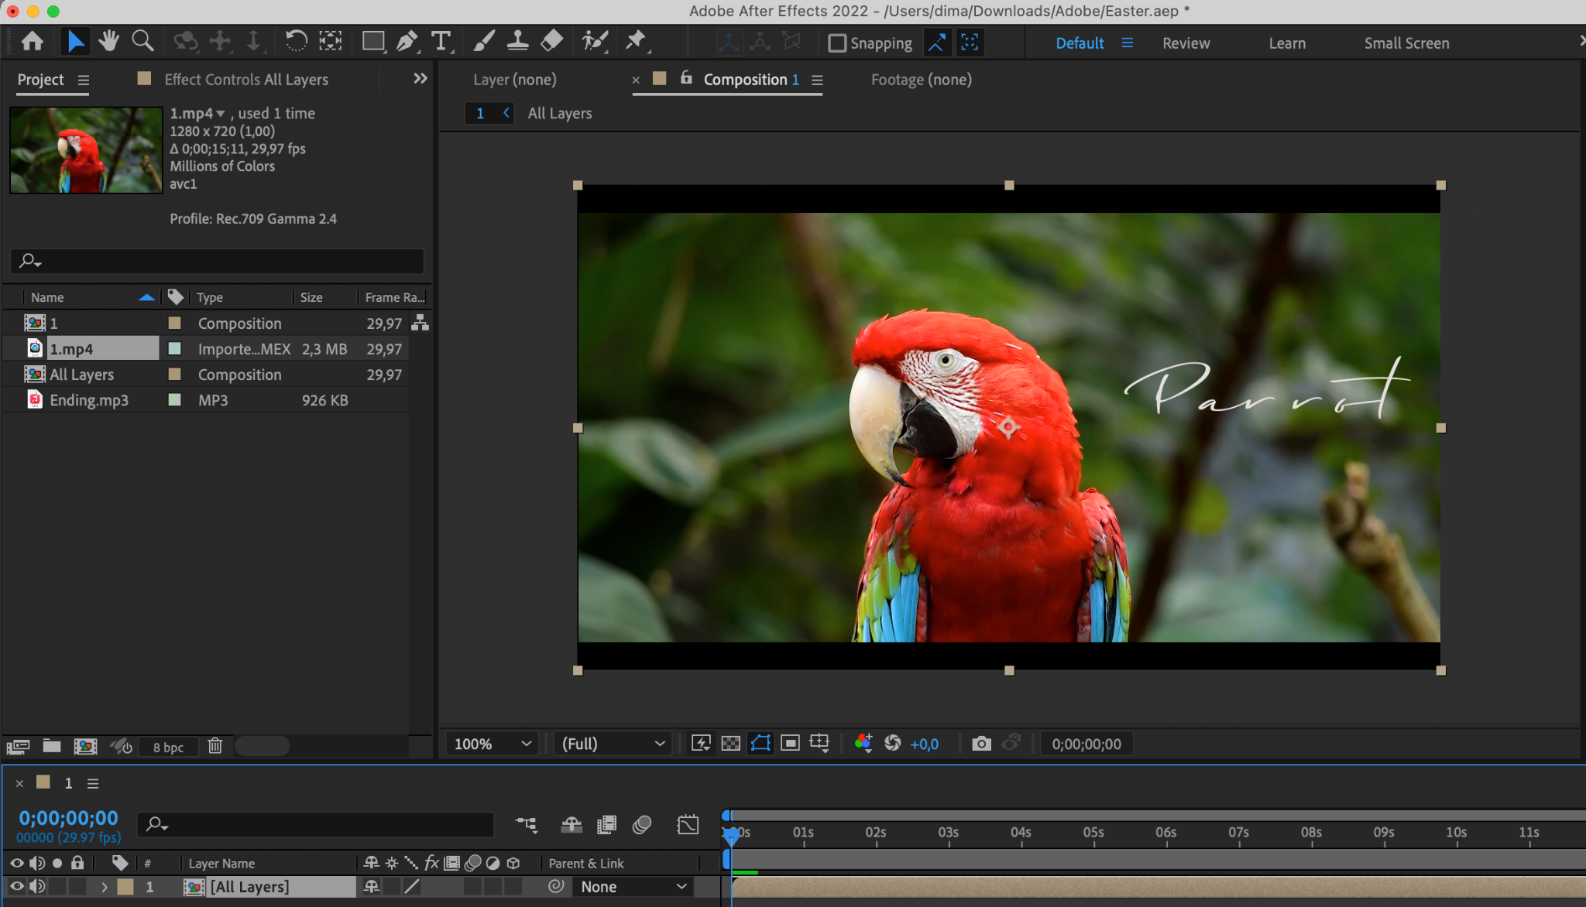Select the Hand tool

[x=108, y=41]
